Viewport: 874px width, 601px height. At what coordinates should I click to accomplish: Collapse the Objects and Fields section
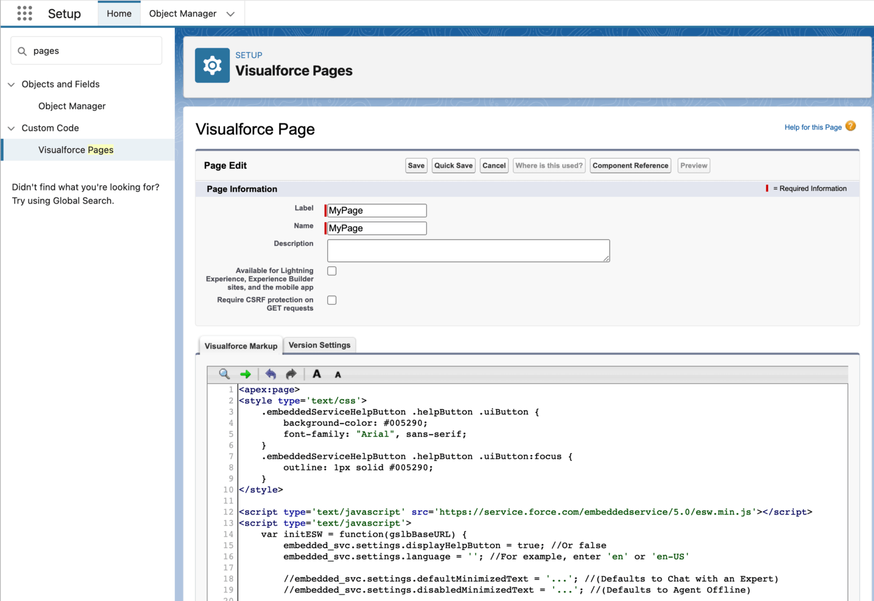pyautogui.click(x=11, y=84)
